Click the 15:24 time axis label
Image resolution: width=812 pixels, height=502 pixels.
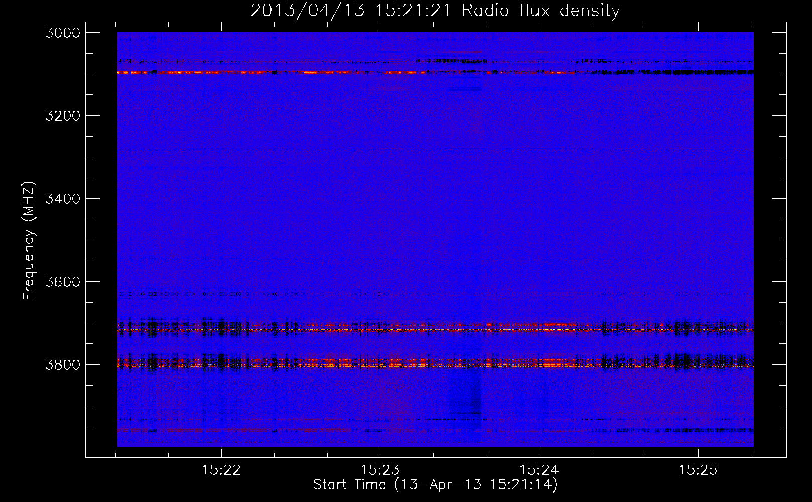click(539, 470)
